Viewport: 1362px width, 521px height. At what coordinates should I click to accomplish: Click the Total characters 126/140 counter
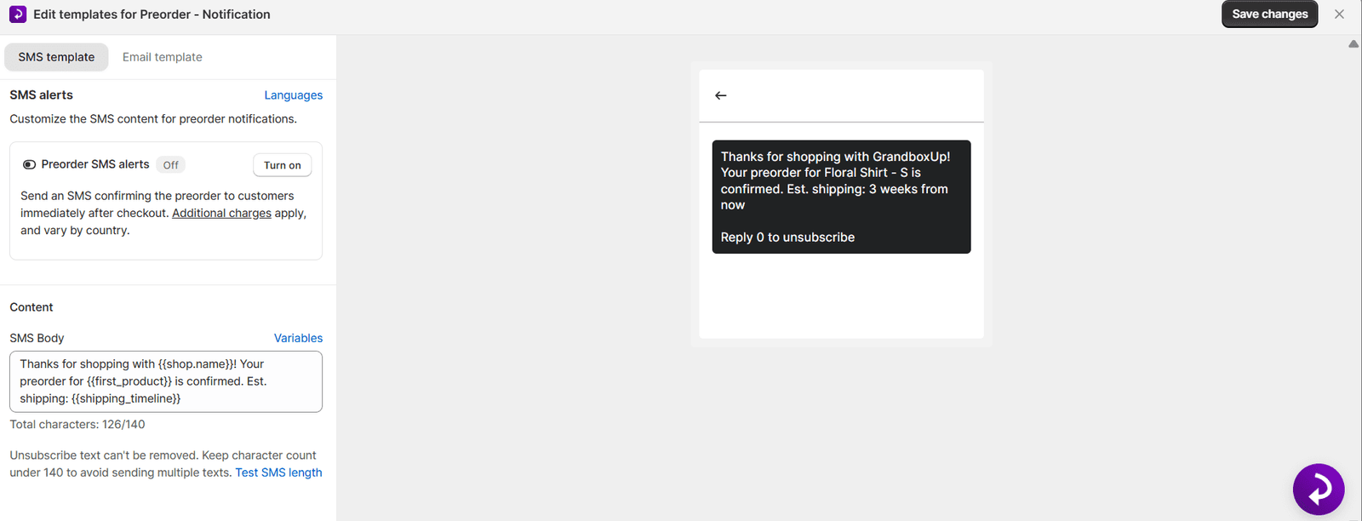(x=77, y=424)
